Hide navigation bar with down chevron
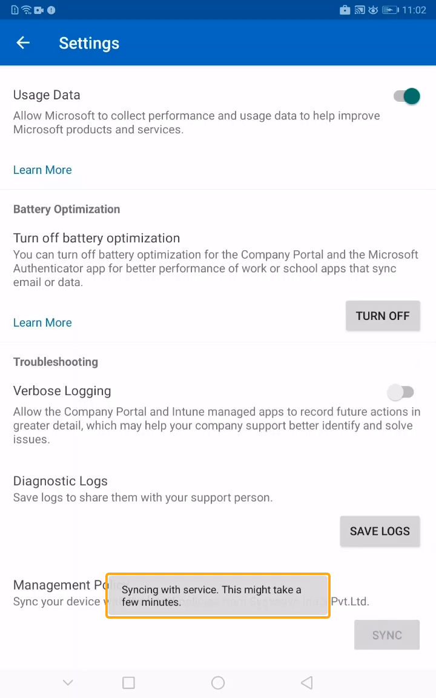 point(68,683)
